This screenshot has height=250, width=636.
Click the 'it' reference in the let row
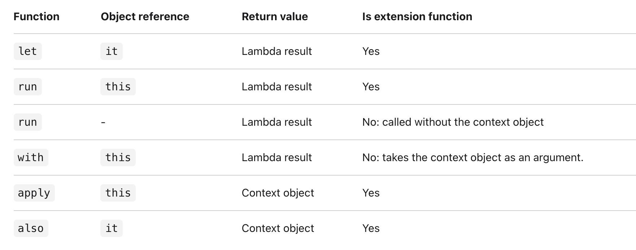pos(112,51)
